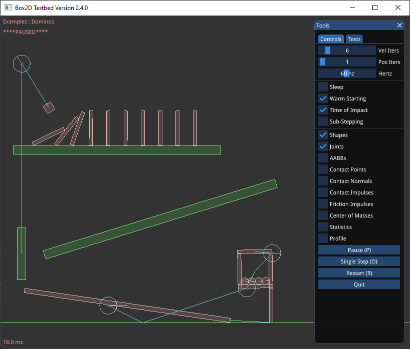Advance one frame with Single Step (O)
The image size is (410, 349).
(359, 261)
